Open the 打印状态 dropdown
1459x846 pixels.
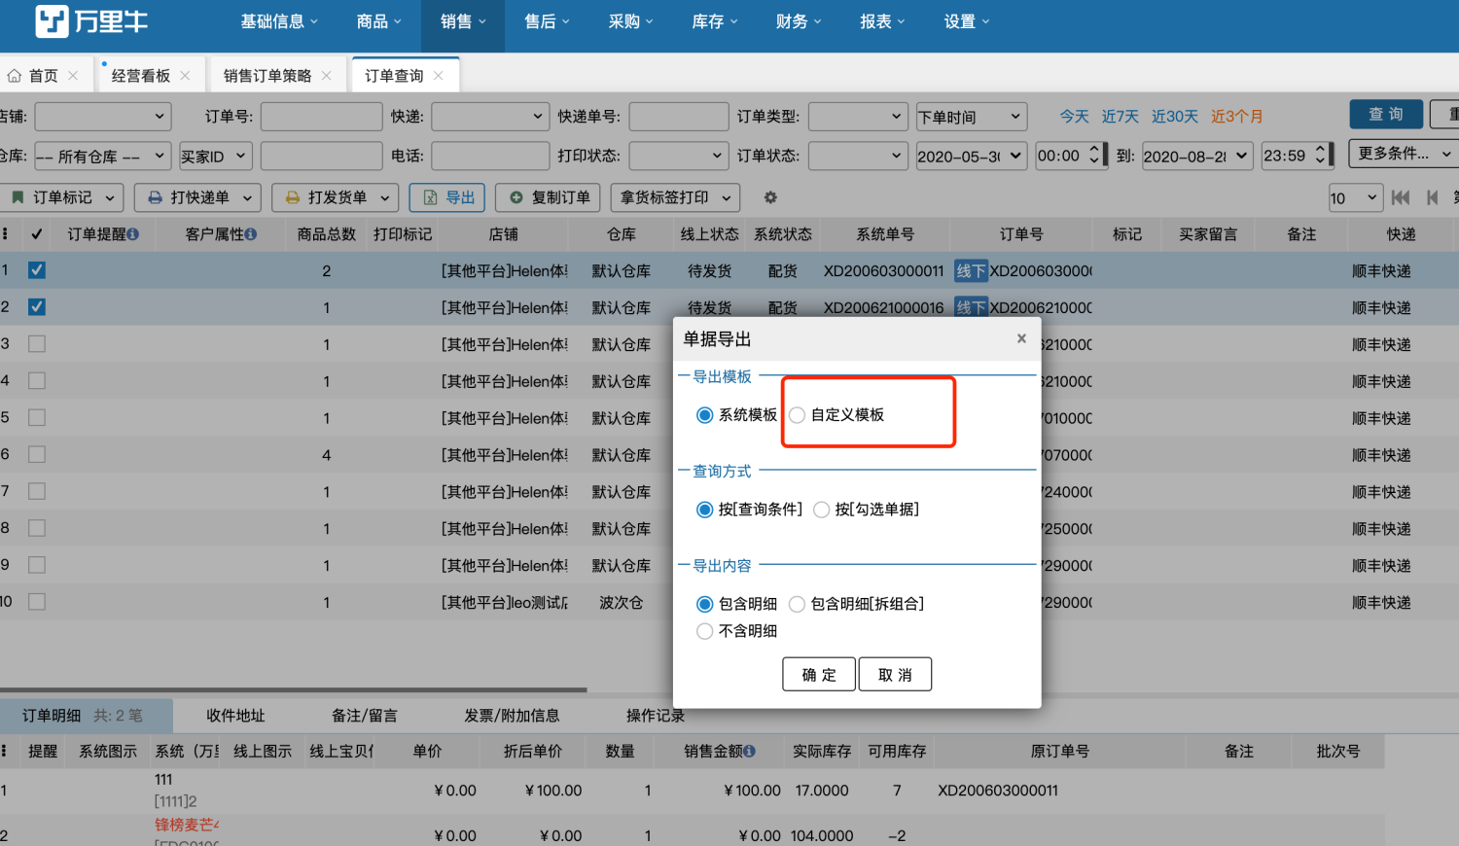tap(679, 156)
